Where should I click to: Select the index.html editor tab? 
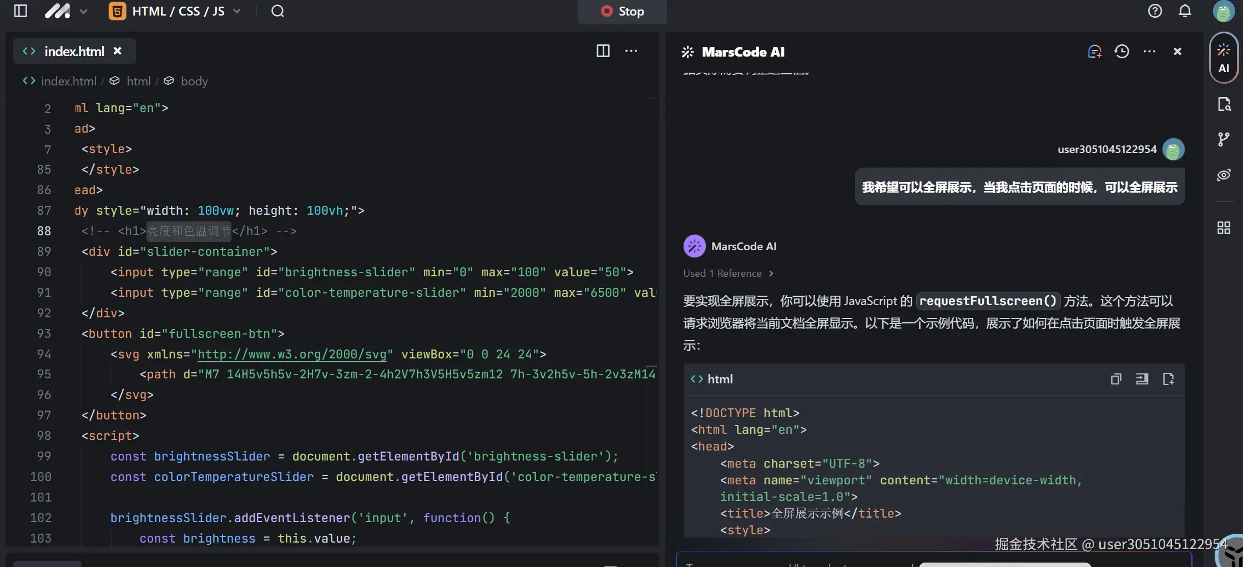pyautogui.click(x=74, y=52)
